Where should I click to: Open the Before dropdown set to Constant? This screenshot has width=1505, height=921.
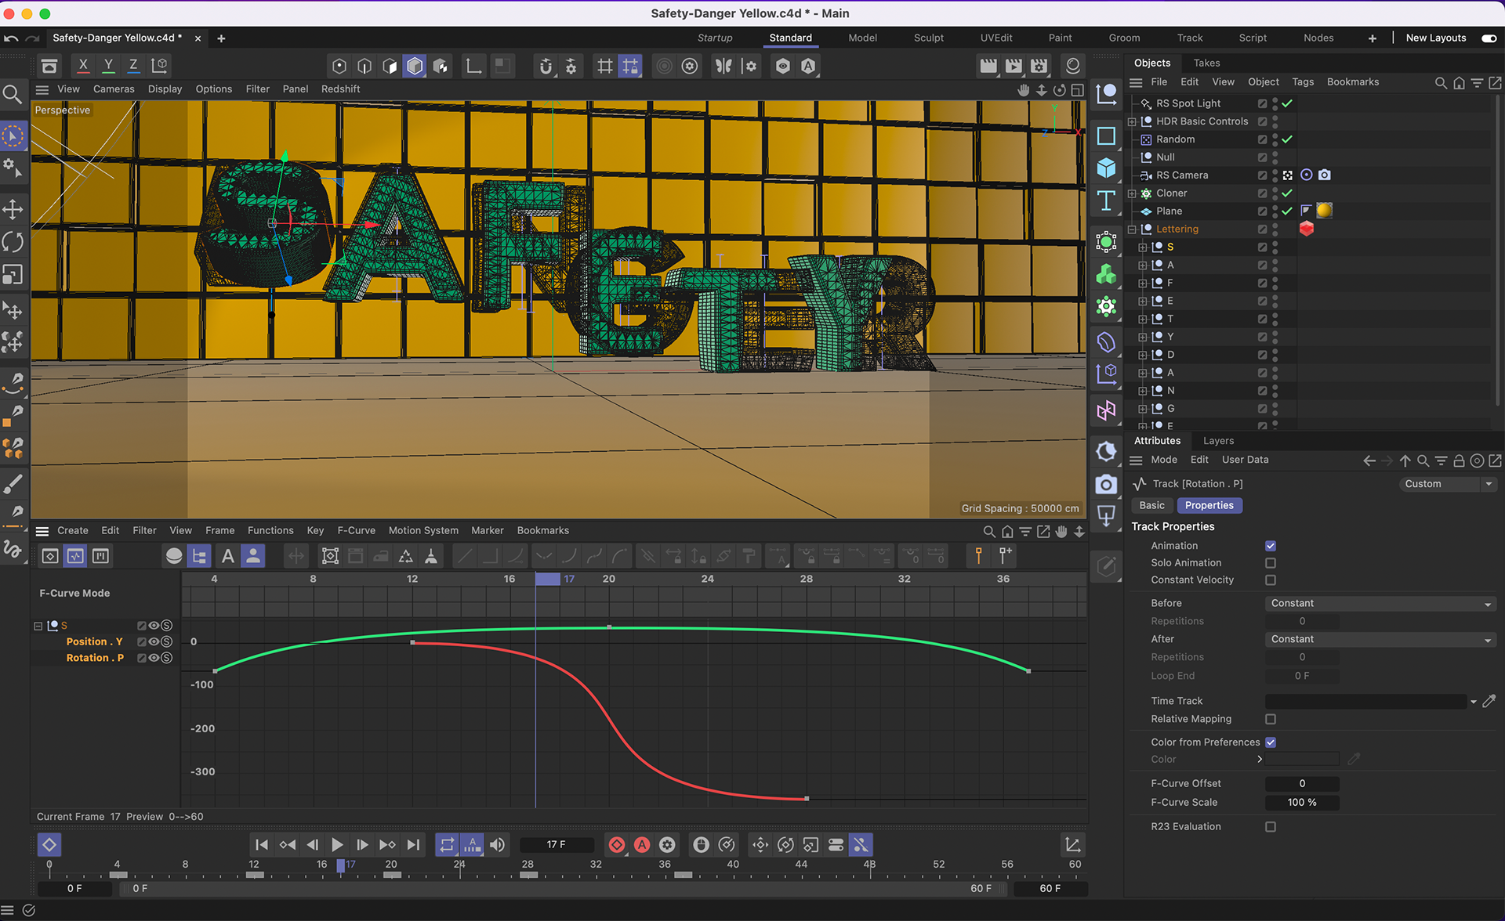point(1380,603)
